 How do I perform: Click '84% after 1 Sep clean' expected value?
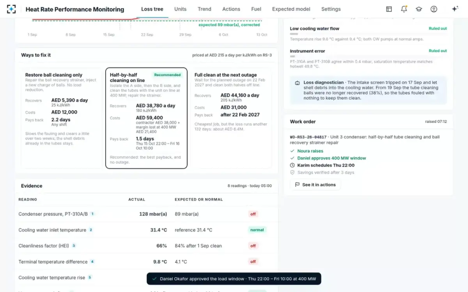pyautogui.click(x=198, y=246)
